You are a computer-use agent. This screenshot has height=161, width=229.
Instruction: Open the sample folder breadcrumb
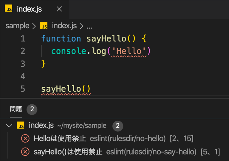pos(17,26)
